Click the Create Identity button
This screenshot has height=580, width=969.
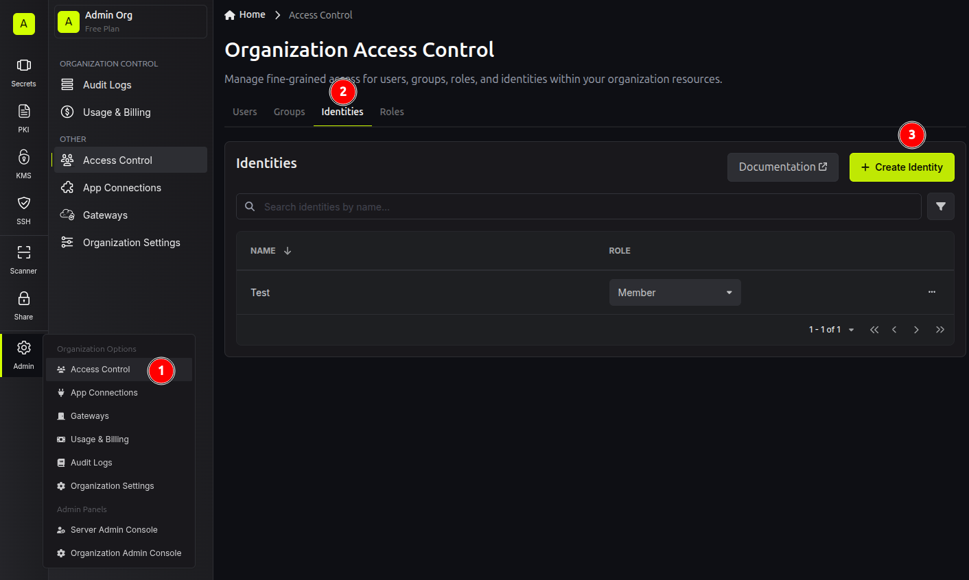coord(902,167)
